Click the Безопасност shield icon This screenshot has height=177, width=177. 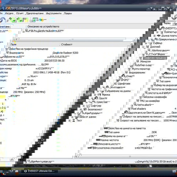point(85,109)
